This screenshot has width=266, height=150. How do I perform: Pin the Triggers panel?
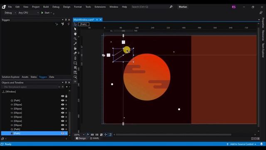pyautogui.click(x=66, y=20)
